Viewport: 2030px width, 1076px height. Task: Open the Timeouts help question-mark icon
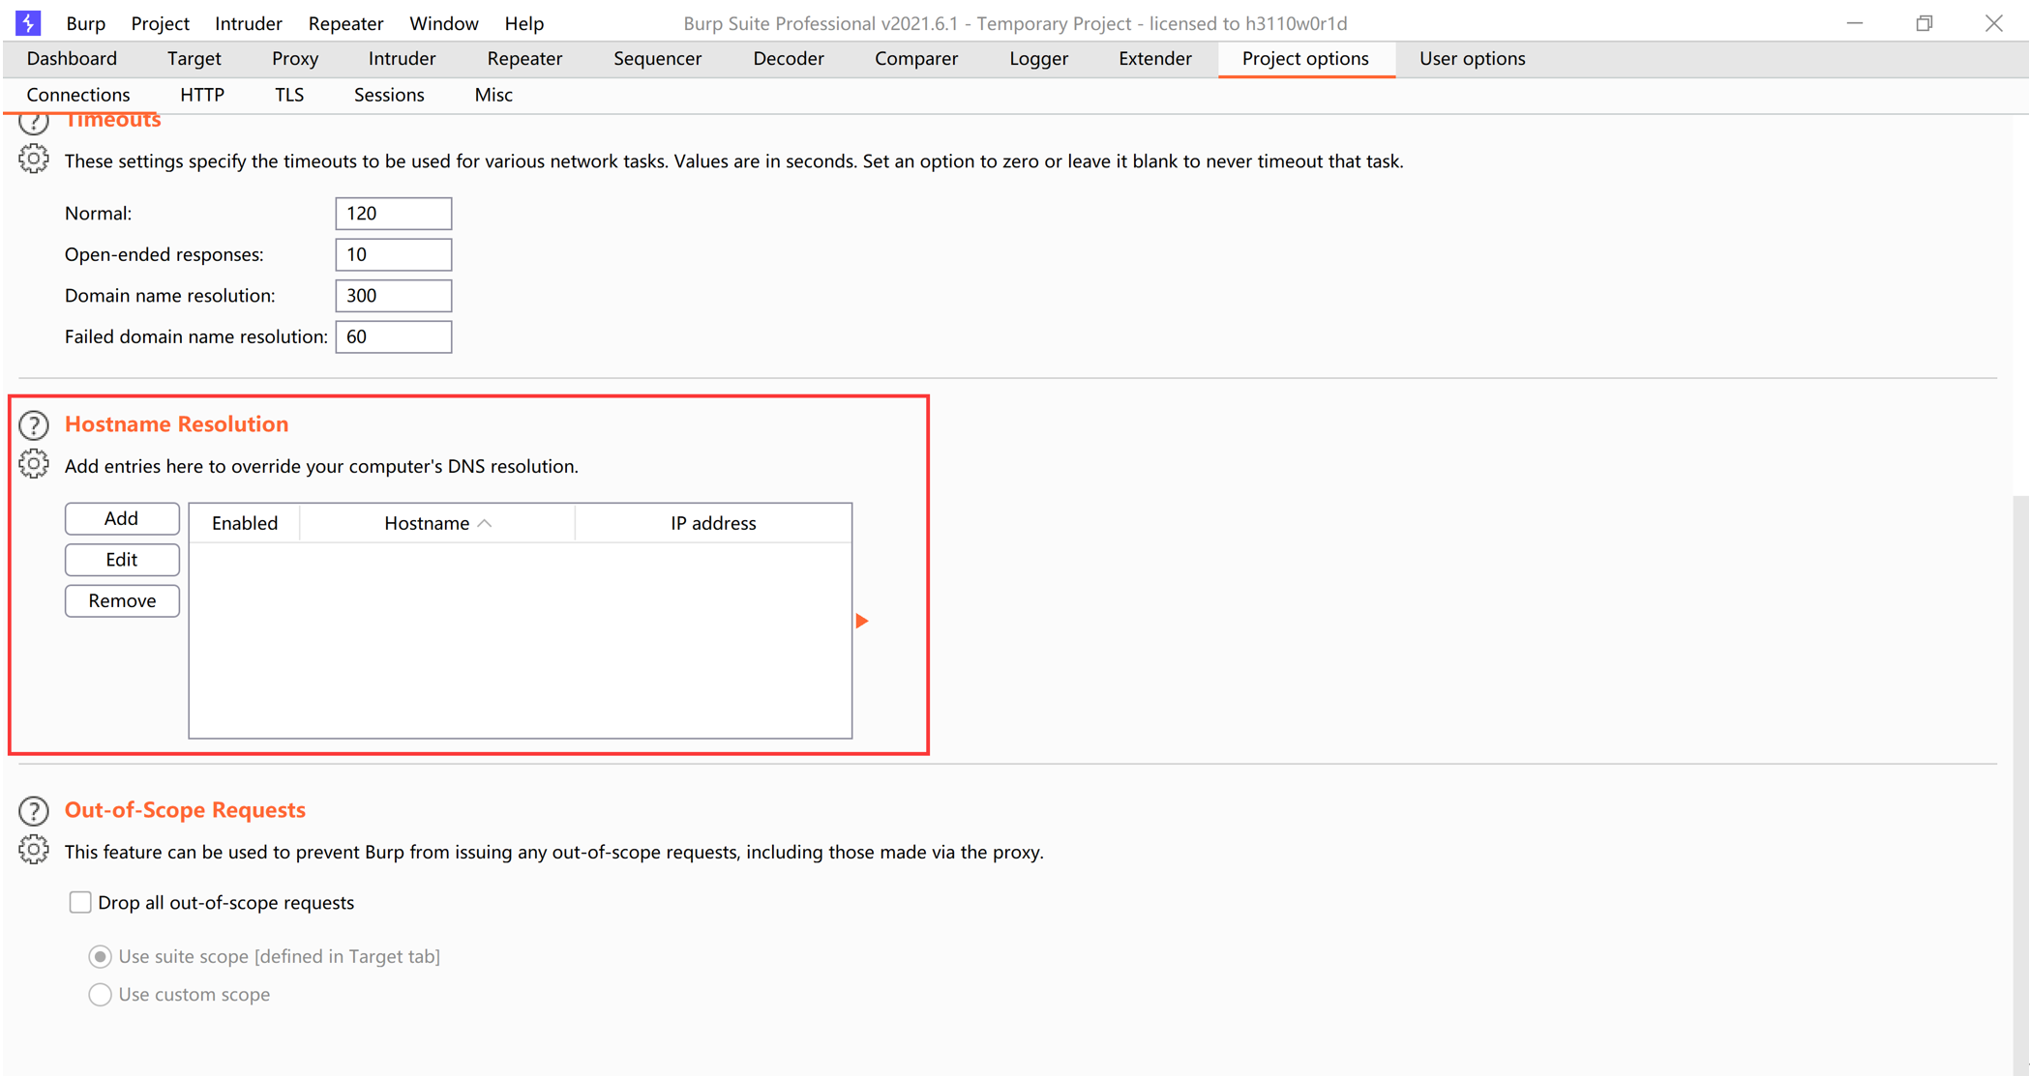coord(34,123)
